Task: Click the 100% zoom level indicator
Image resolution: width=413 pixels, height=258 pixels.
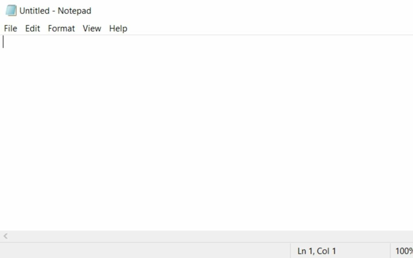Action: click(x=404, y=251)
